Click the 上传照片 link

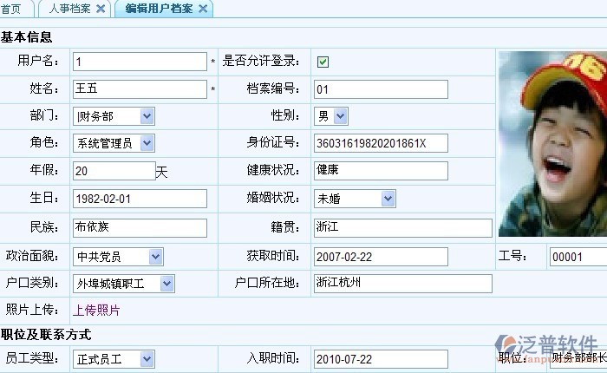tap(96, 310)
